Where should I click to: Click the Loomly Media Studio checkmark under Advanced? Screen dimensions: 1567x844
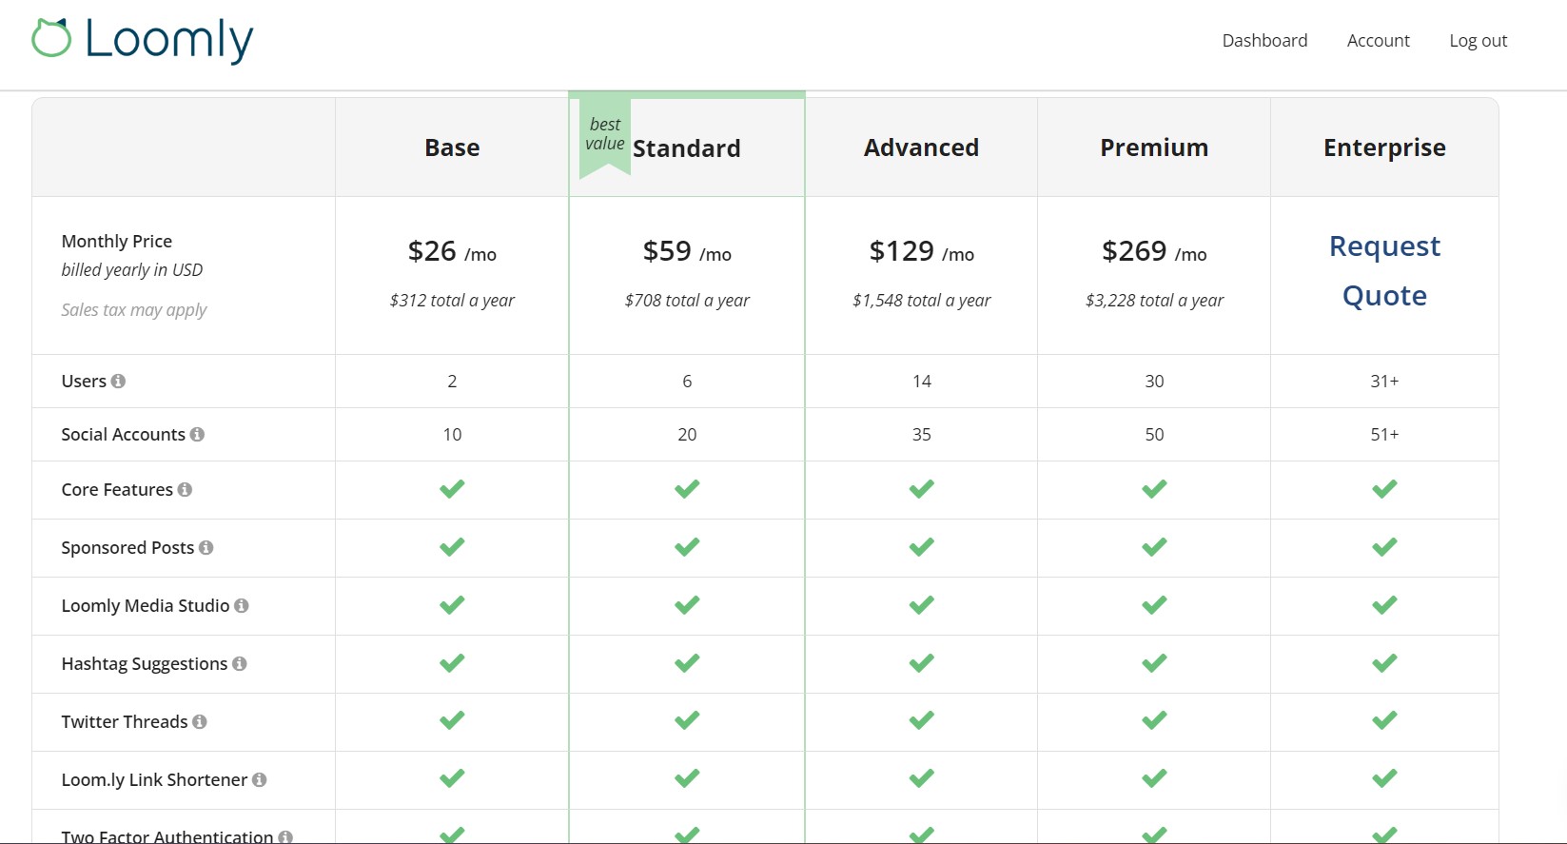tap(921, 605)
